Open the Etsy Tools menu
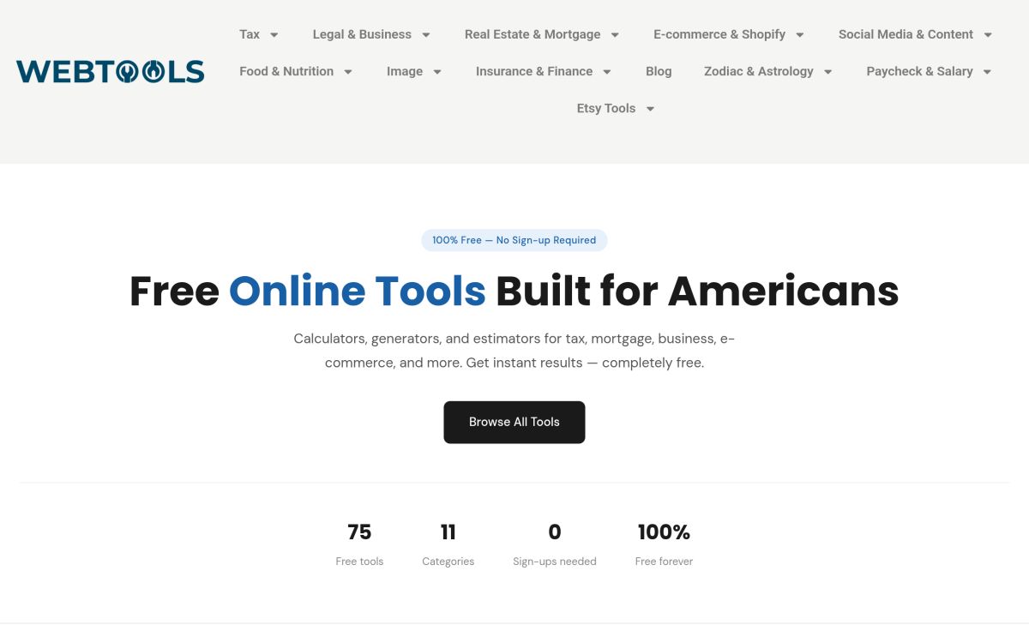The image size is (1029, 643). tap(606, 108)
